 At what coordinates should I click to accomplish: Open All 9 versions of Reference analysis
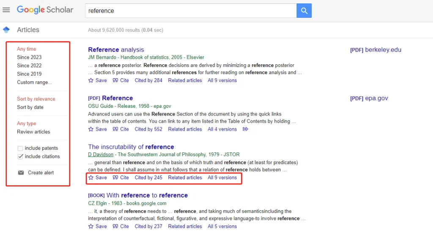[222, 80]
